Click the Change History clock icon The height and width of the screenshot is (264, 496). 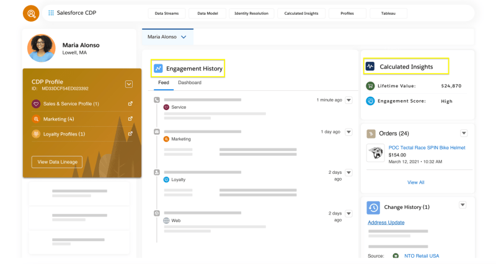pyautogui.click(x=373, y=208)
